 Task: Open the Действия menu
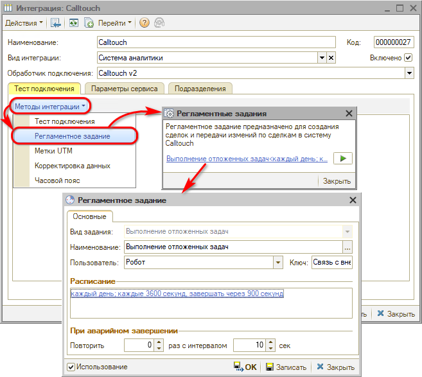point(24,23)
